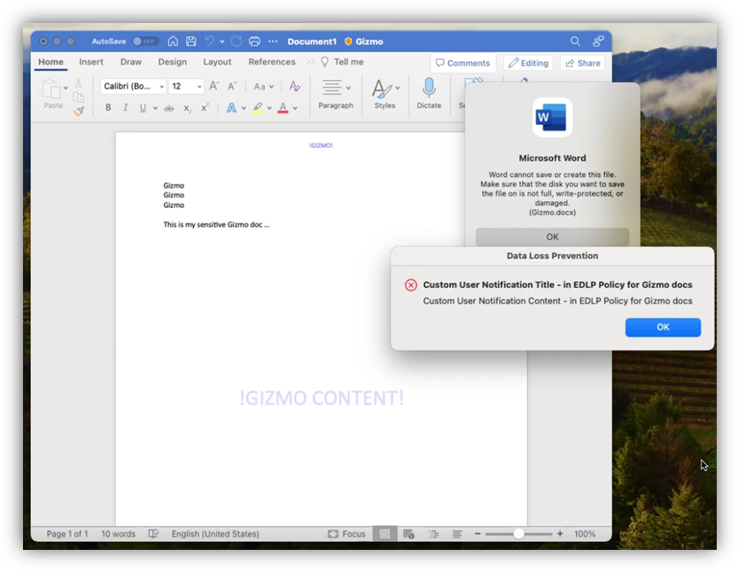738x572 pixels.
Task: Toggle subscript formatting
Action: (187, 109)
